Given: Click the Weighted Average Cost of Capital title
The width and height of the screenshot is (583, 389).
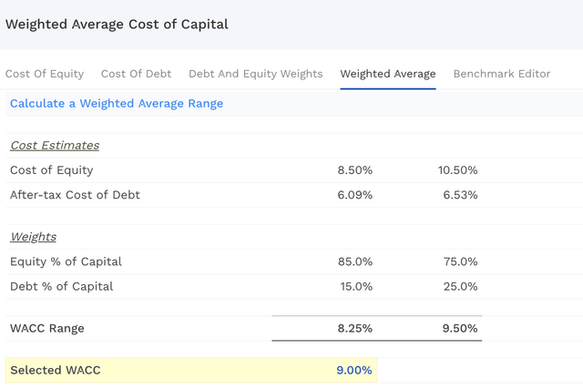Looking at the screenshot, I should coord(117,25).
